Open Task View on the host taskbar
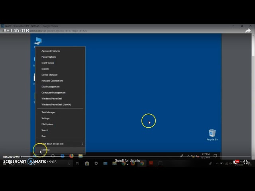Image resolution: width=255 pixels, height=191 pixels. 78,164
